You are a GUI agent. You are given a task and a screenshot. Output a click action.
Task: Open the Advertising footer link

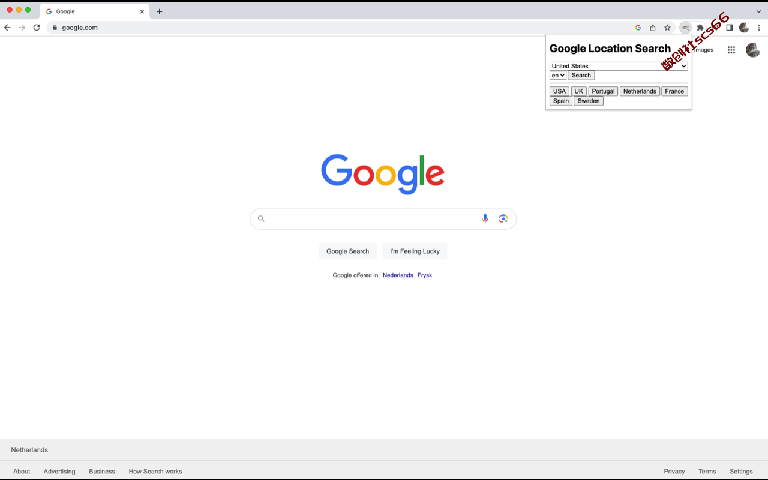[x=59, y=472]
